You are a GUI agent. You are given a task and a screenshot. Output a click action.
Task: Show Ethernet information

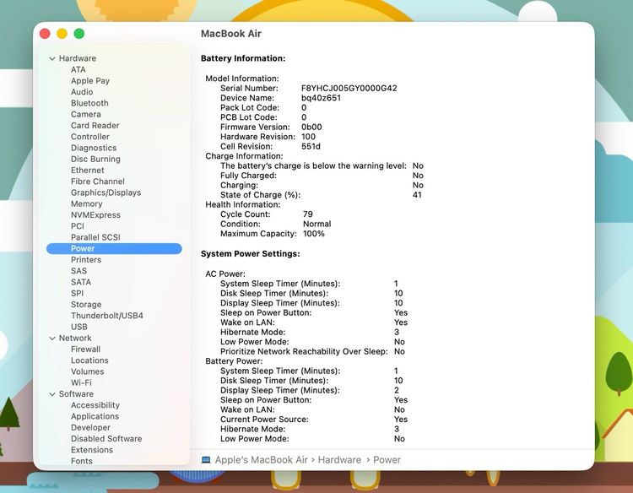[87, 170]
